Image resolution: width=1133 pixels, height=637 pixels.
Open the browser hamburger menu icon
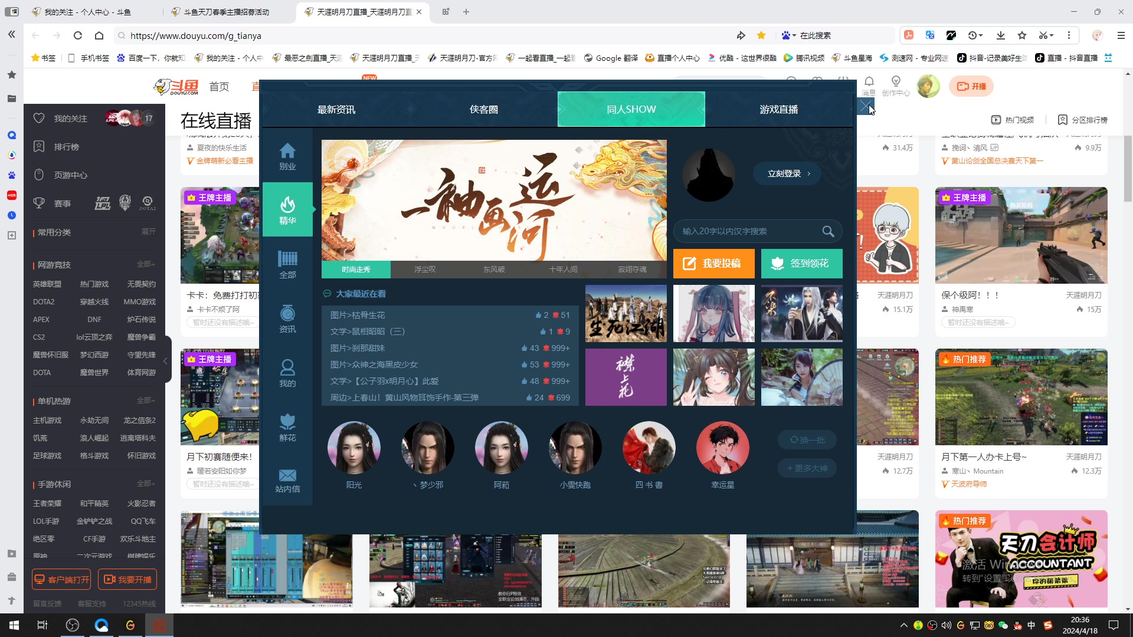click(1121, 35)
